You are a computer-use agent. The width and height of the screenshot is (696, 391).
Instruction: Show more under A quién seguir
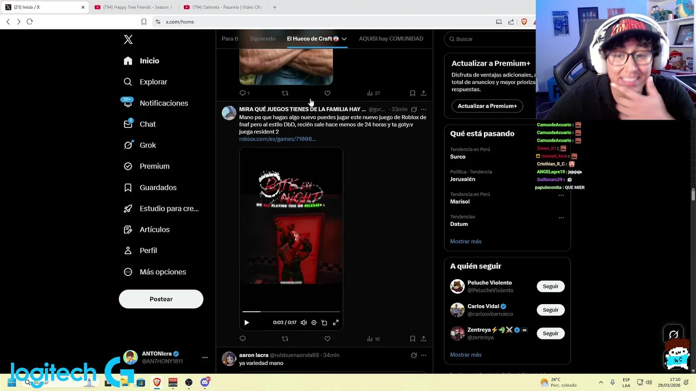(466, 355)
